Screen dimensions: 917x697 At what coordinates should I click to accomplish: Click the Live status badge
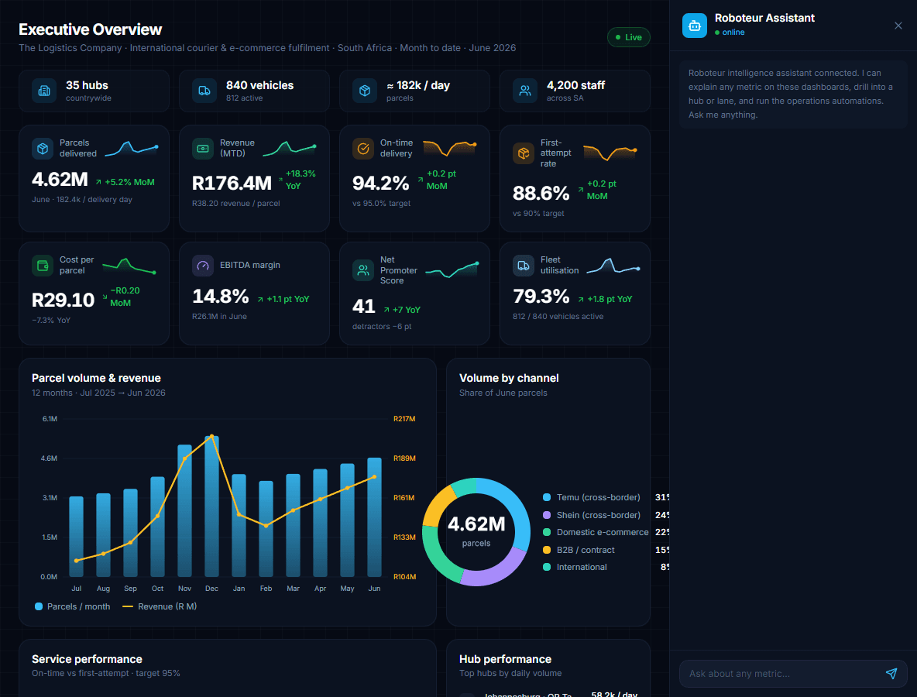click(x=629, y=37)
